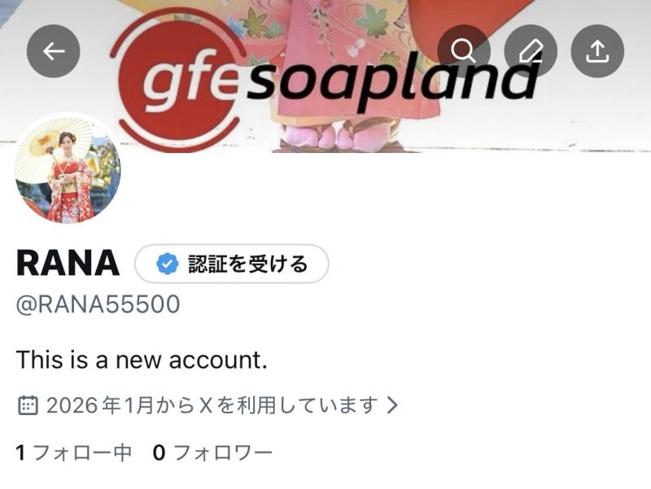Click the blue verified checkmark badge

coord(168,264)
